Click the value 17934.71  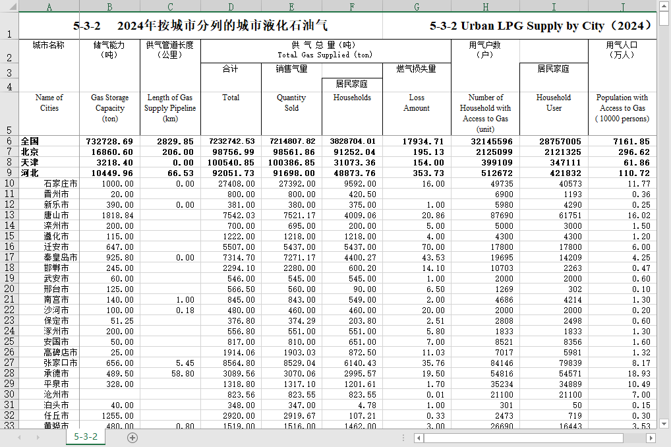coord(424,141)
